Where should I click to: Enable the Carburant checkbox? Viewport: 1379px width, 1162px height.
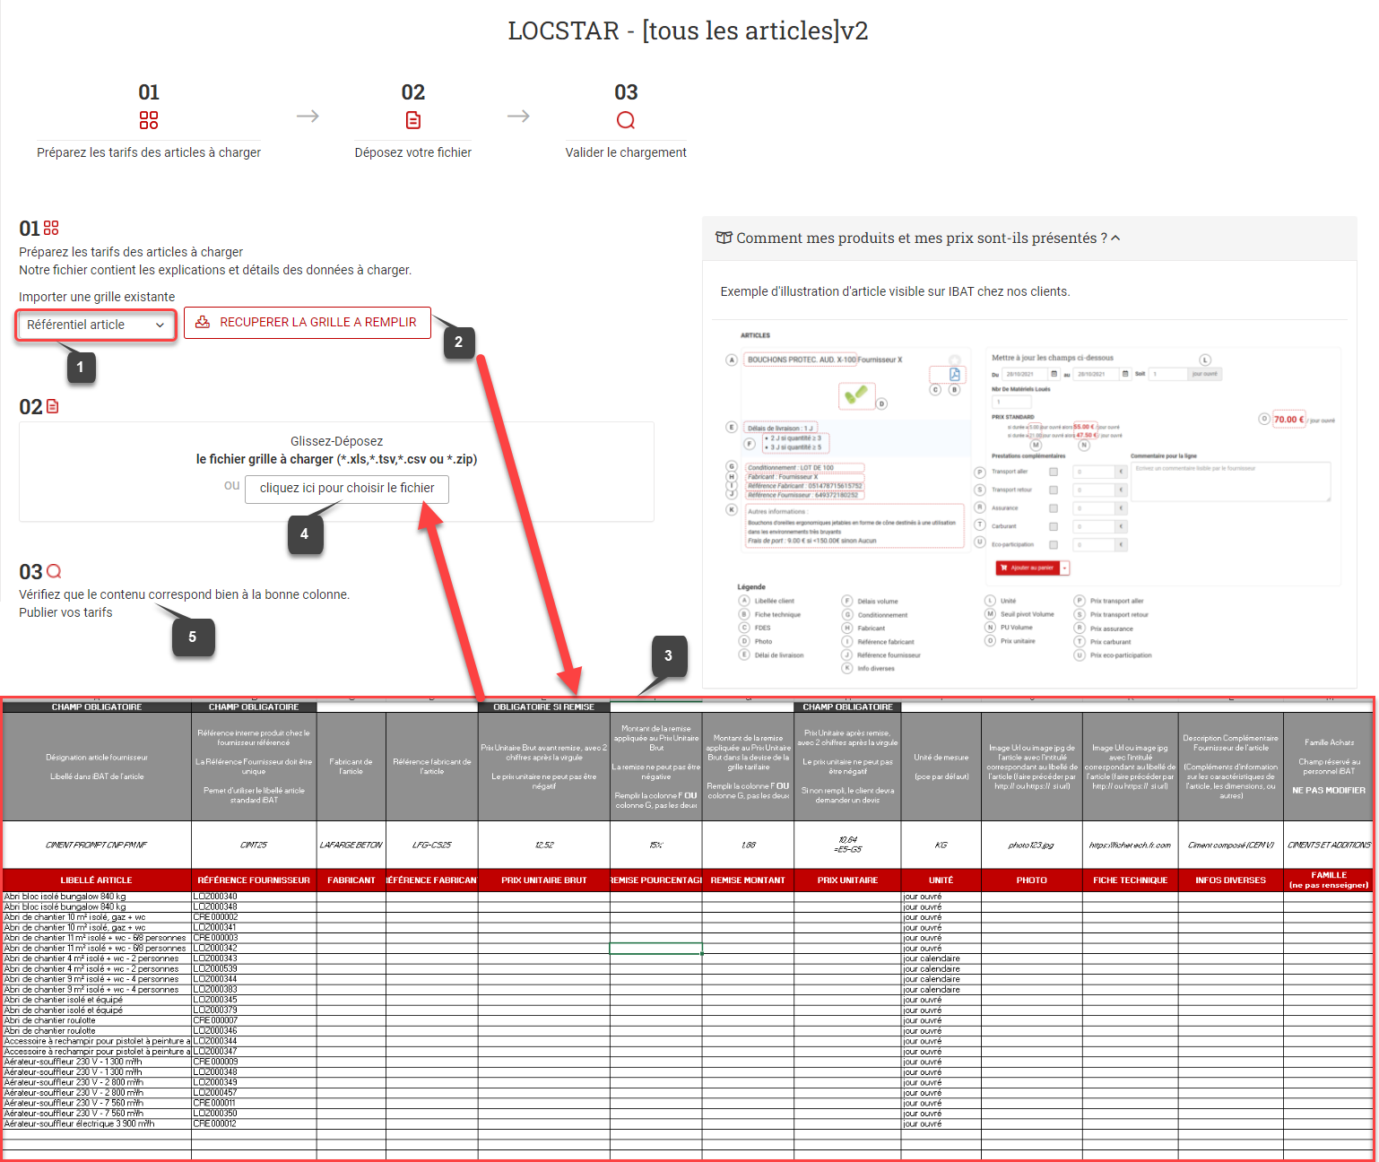1054,526
